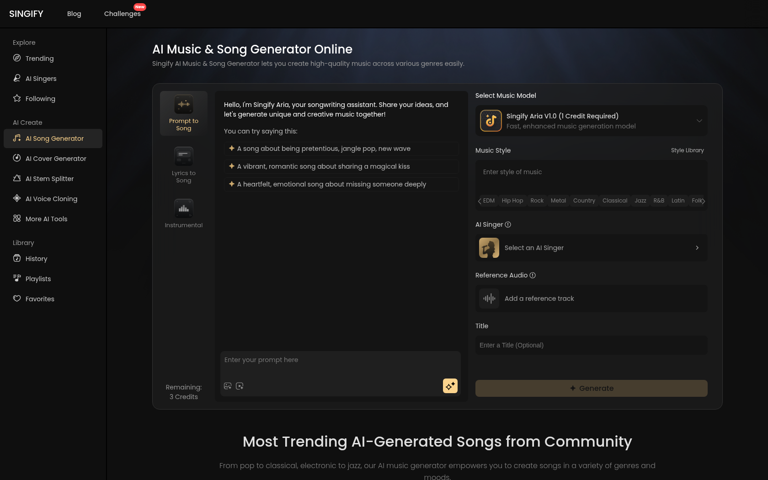Click the reference track waveform icon
Image resolution: width=768 pixels, height=480 pixels.
point(489,299)
